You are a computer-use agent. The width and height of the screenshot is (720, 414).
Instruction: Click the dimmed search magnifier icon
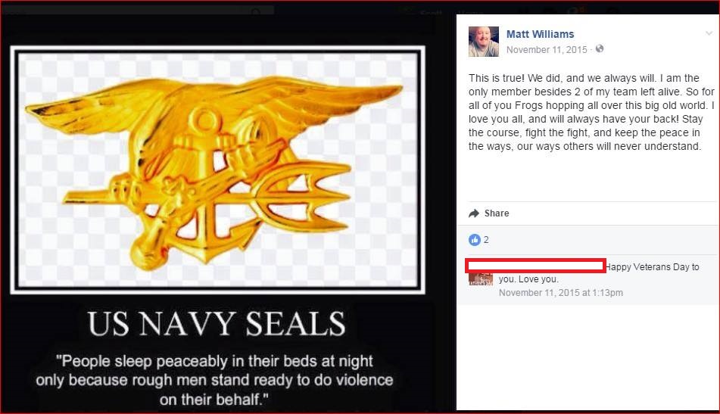(257, 12)
